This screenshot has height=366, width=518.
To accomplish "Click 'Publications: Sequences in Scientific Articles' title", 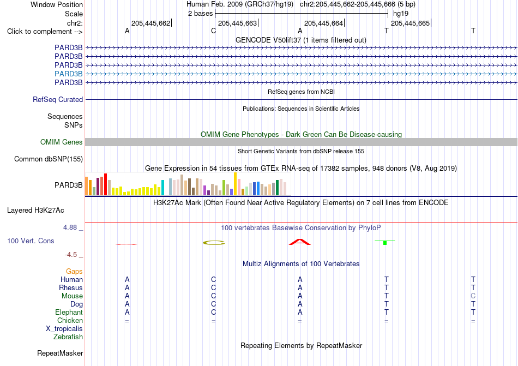I will 301,109.
